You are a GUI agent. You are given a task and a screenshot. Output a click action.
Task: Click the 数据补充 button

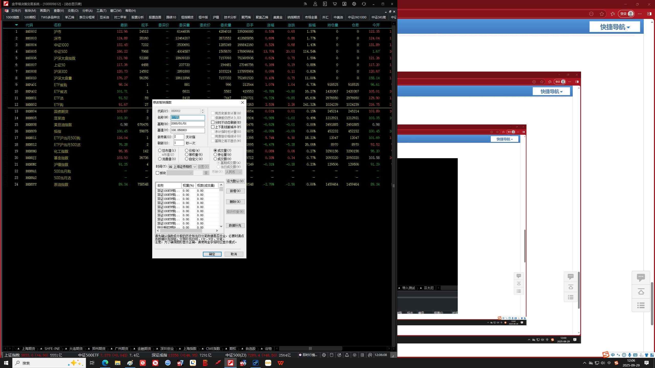[x=235, y=225]
